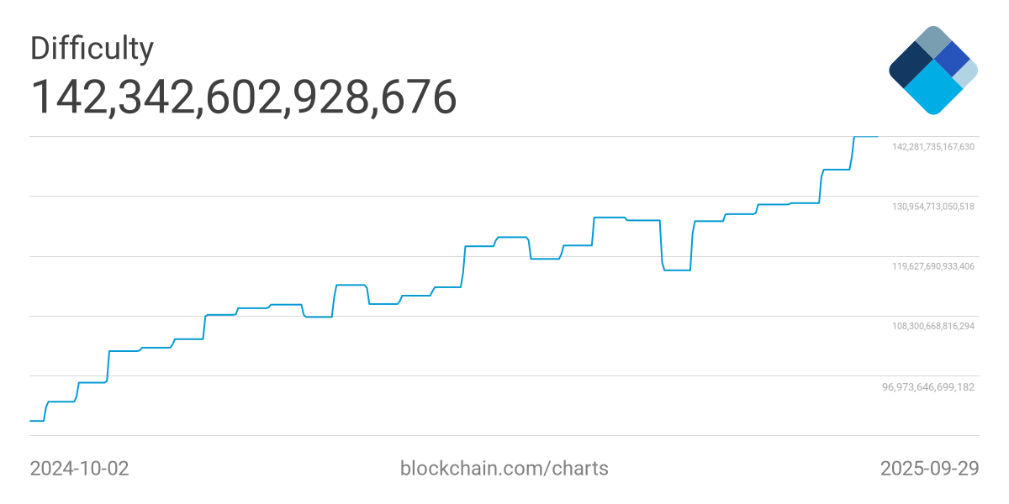The width and height of the screenshot is (1009, 504).
Task: Click the dark navy segment of the logo
Action: tap(910, 65)
